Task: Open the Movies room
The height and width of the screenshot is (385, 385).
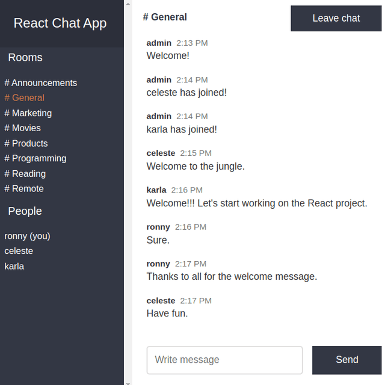Action: click(x=23, y=128)
